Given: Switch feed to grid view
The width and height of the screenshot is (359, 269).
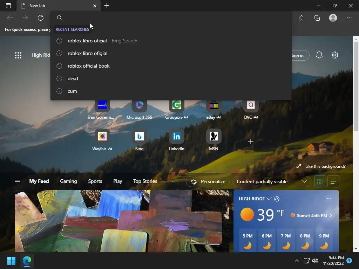Looking at the screenshot, I should (x=320, y=182).
